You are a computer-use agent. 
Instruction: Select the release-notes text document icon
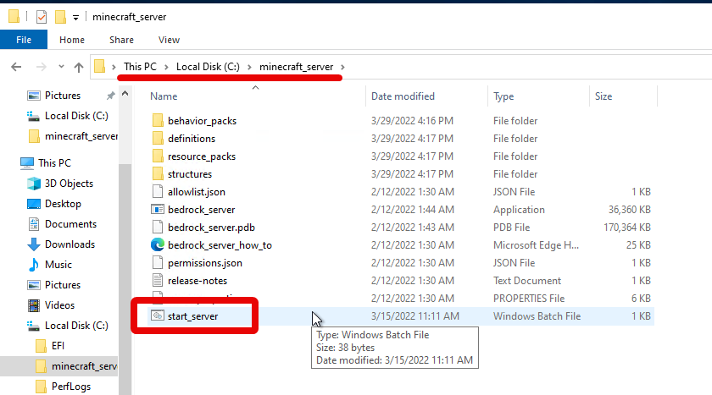tap(158, 281)
